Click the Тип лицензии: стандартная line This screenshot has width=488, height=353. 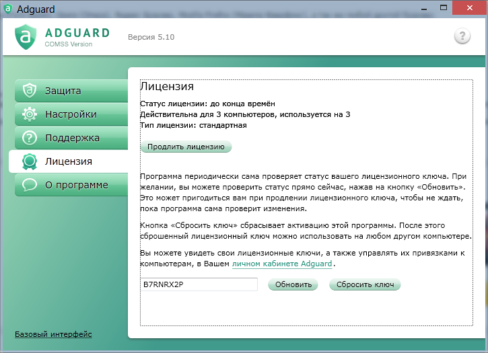pyautogui.click(x=193, y=125)
